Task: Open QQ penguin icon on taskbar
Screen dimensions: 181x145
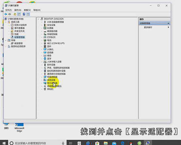Action: point(131,143)
